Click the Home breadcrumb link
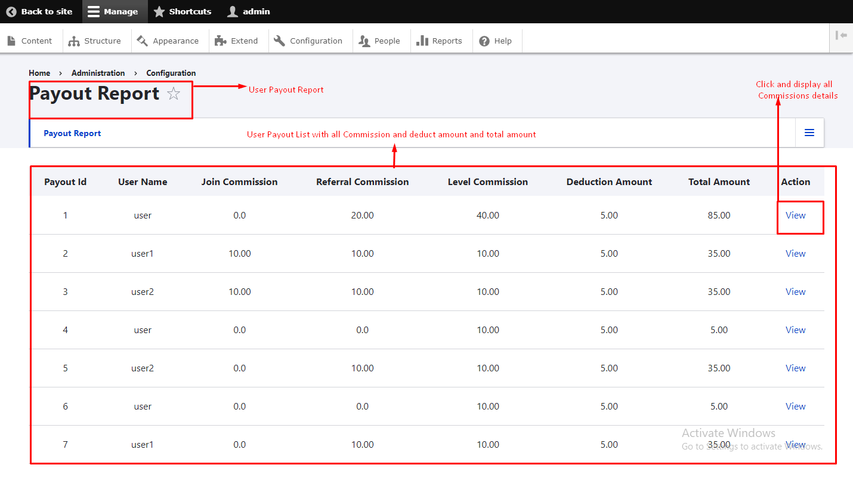The height and width of the screenshot is (477, 853). tap(39, 73)
